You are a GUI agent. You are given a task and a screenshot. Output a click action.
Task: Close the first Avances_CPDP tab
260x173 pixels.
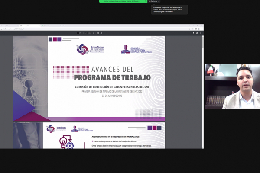point(18,26)
